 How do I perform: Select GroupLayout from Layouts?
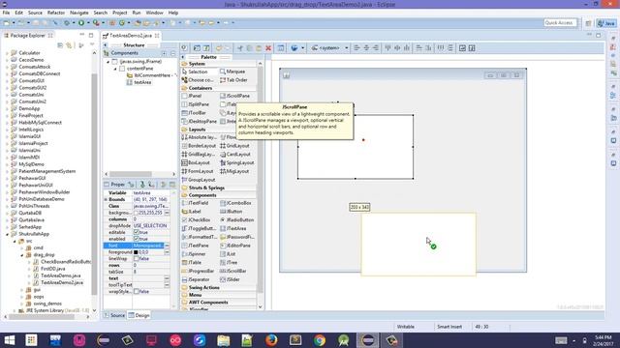click(198, 180)
